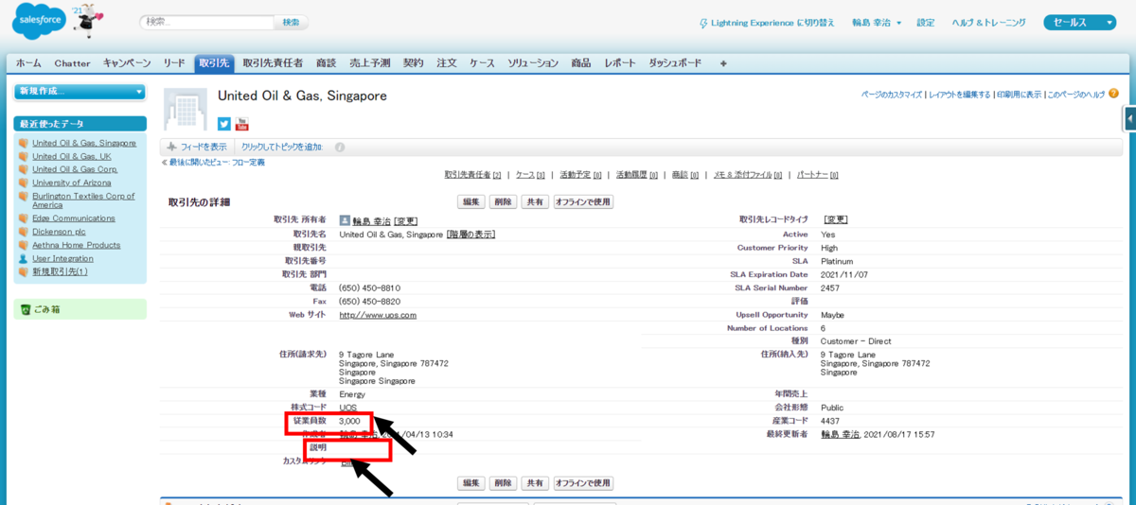Click the 検索 search button
Image resolution: width=1136 pixels, height=505 pixels.
(291, 22)
